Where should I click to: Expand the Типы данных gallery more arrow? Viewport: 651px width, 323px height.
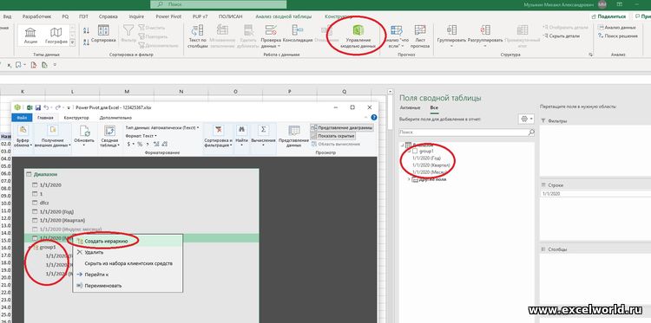(x=73, y=42)
